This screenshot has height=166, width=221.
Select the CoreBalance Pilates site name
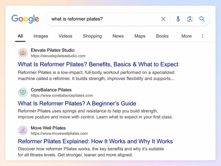pyautogui.click(x=51, y=90)
